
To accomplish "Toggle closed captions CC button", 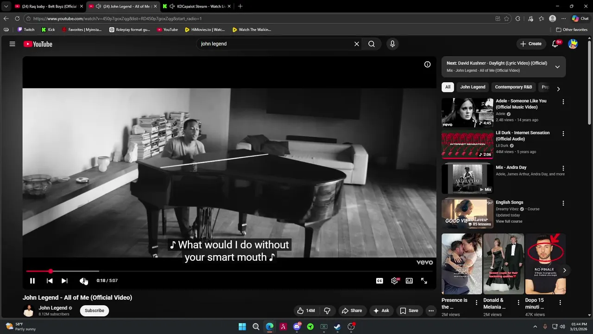I will 379,281.
